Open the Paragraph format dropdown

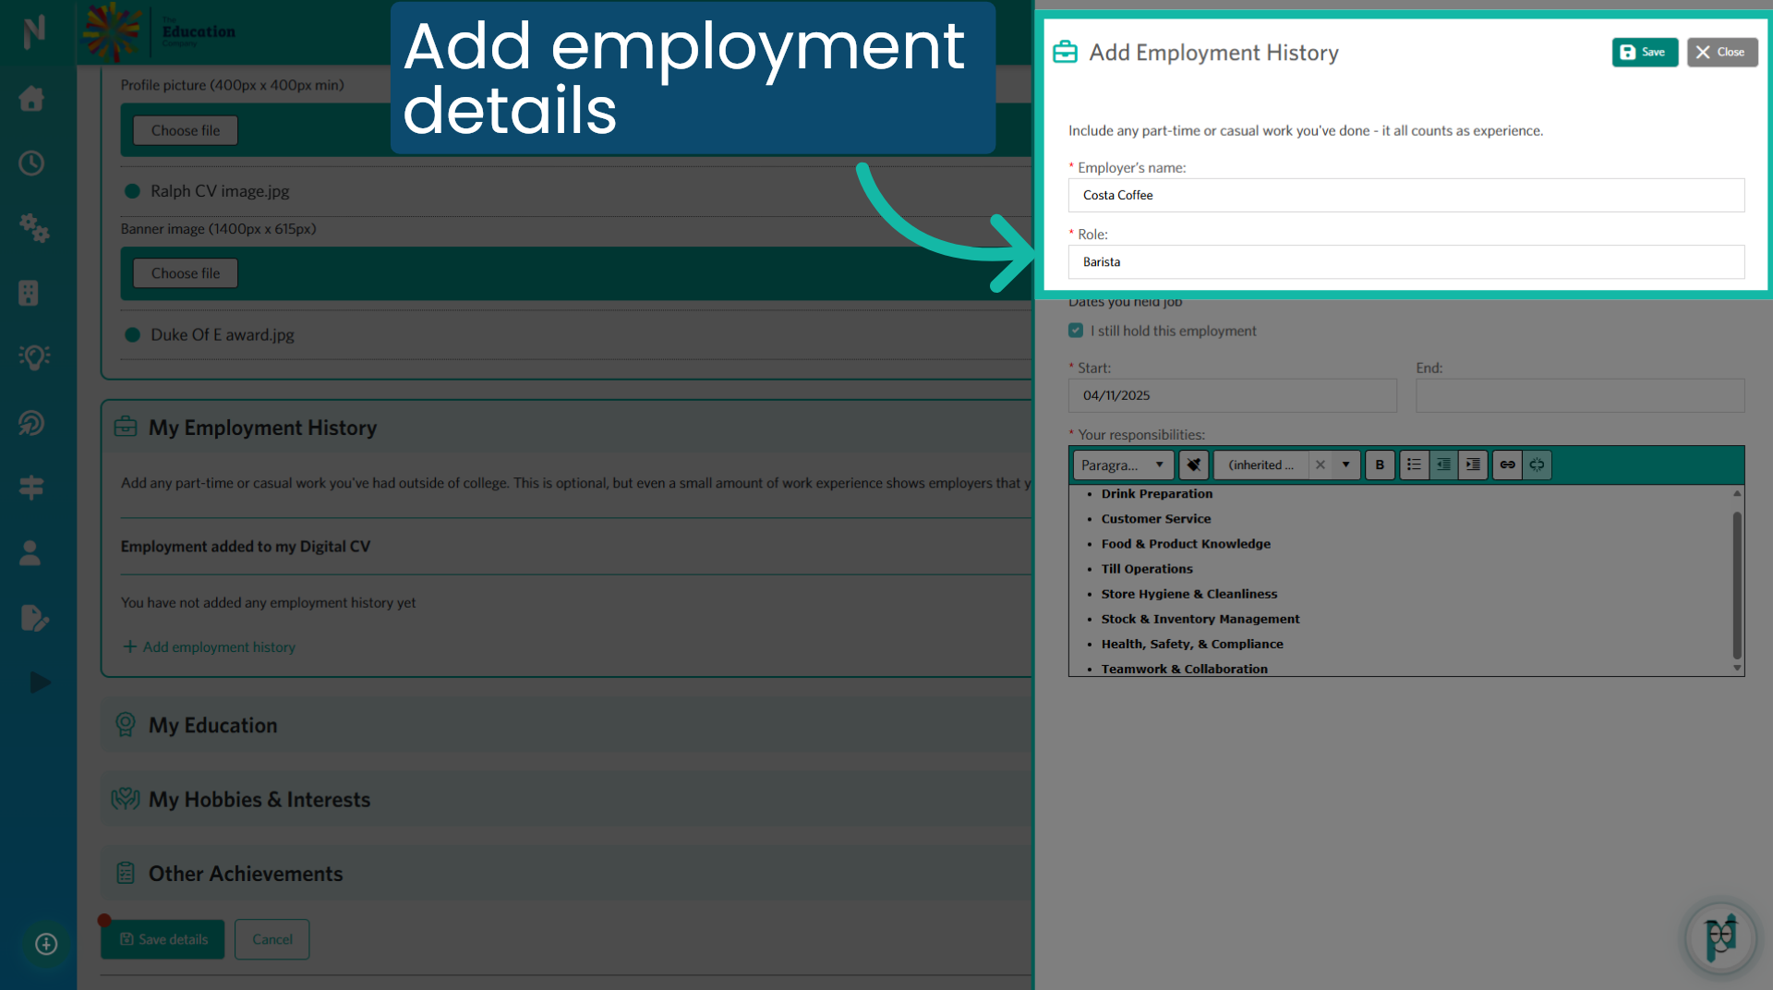pos(1123,465)
